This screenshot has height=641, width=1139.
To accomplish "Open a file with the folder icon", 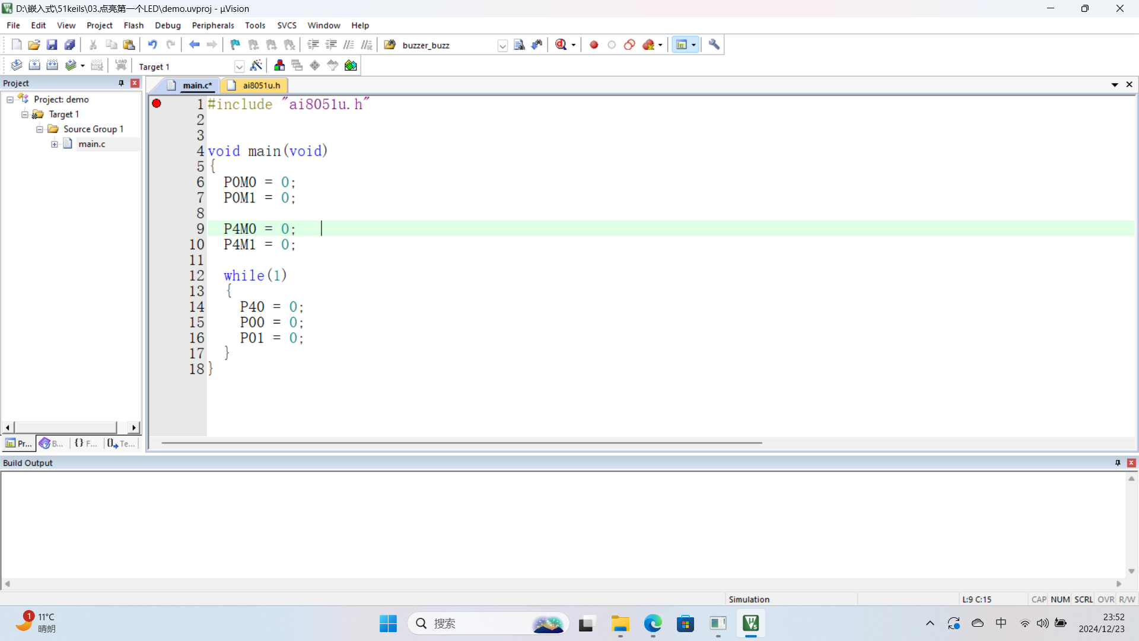I will (x=34, y=45).
